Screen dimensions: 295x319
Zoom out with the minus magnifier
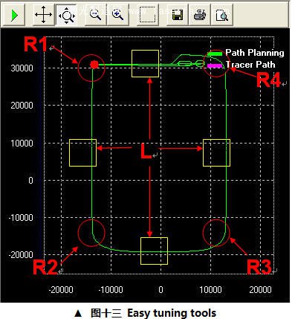(x=95, y=15)
